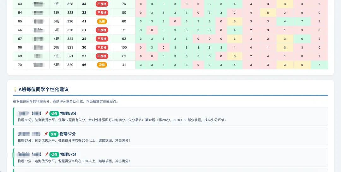
Task: Click the advice text mentioning 第12题仍有失分
Action: tap(122, 120)
